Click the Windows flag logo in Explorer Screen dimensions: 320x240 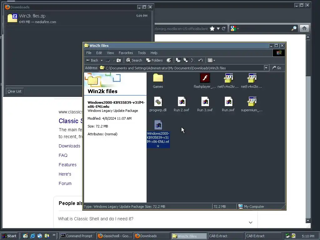(279, 53)
